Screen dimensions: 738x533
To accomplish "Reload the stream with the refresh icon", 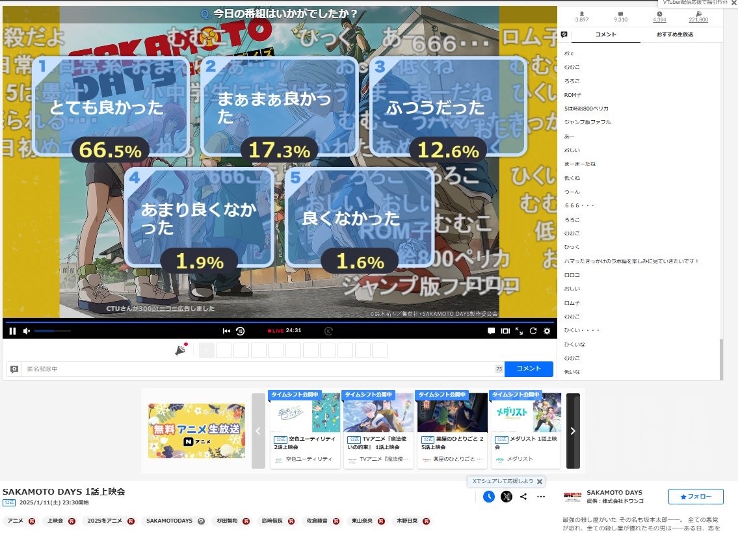I will (x=533, y=331).
